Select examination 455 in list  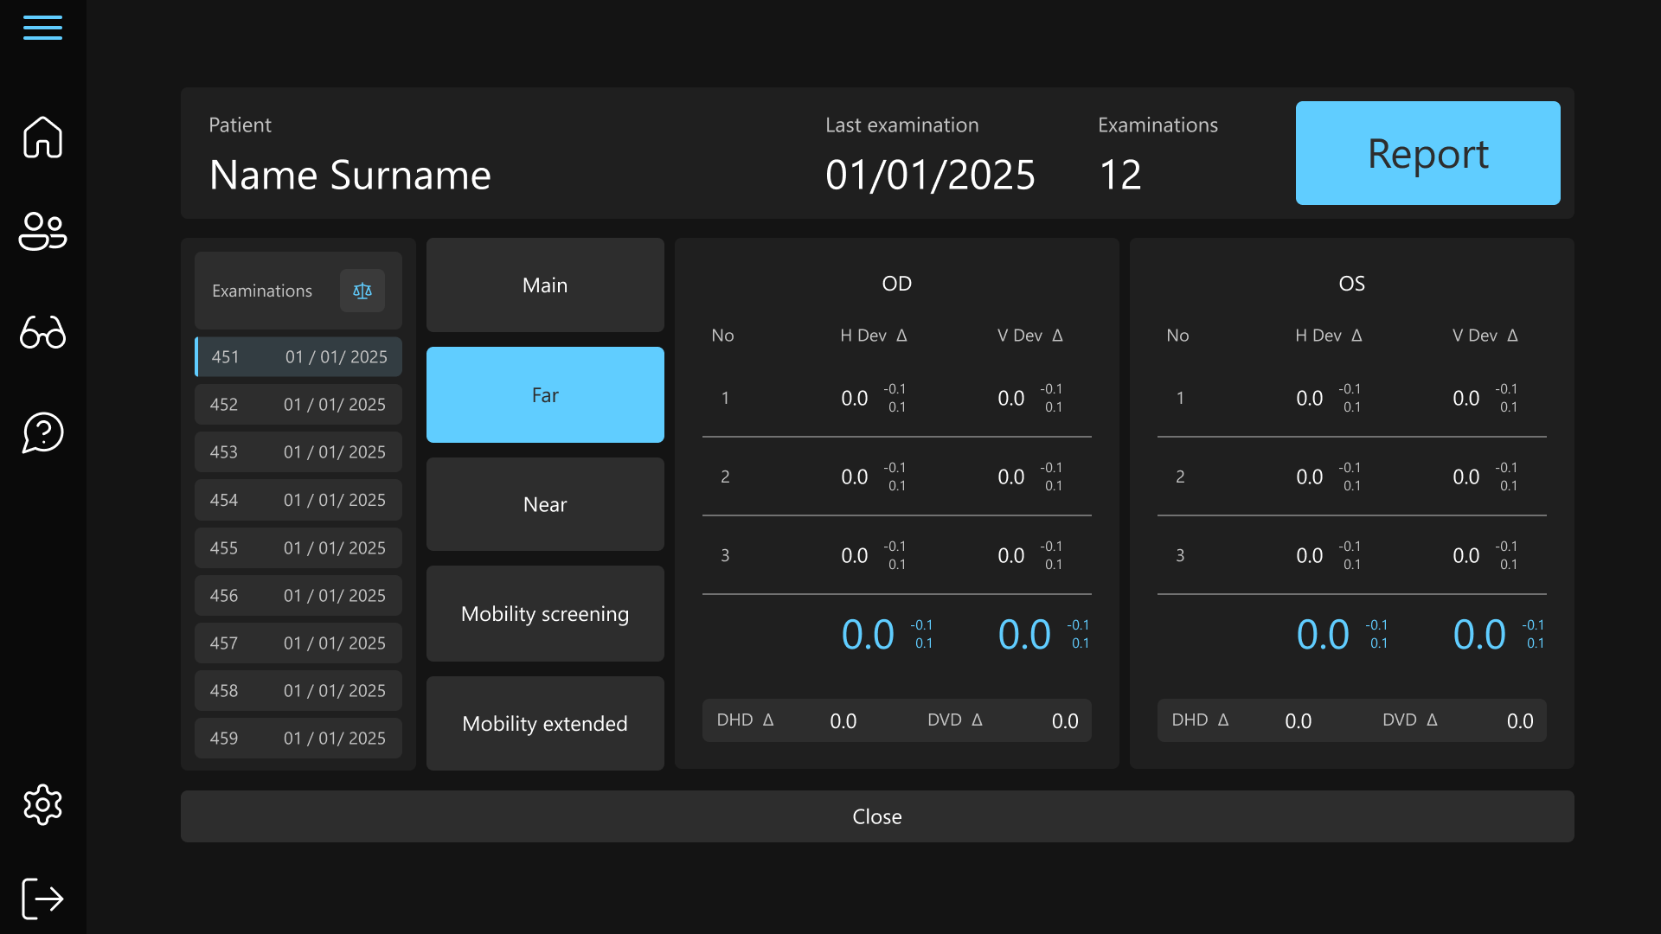(298, 548)
